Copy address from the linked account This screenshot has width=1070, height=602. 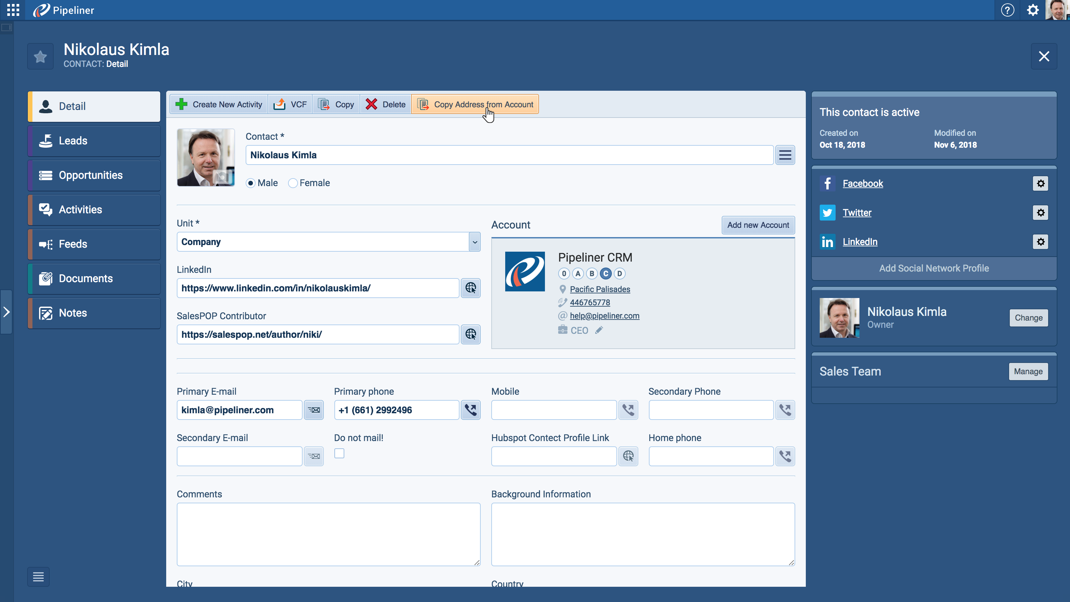(475, 104)
